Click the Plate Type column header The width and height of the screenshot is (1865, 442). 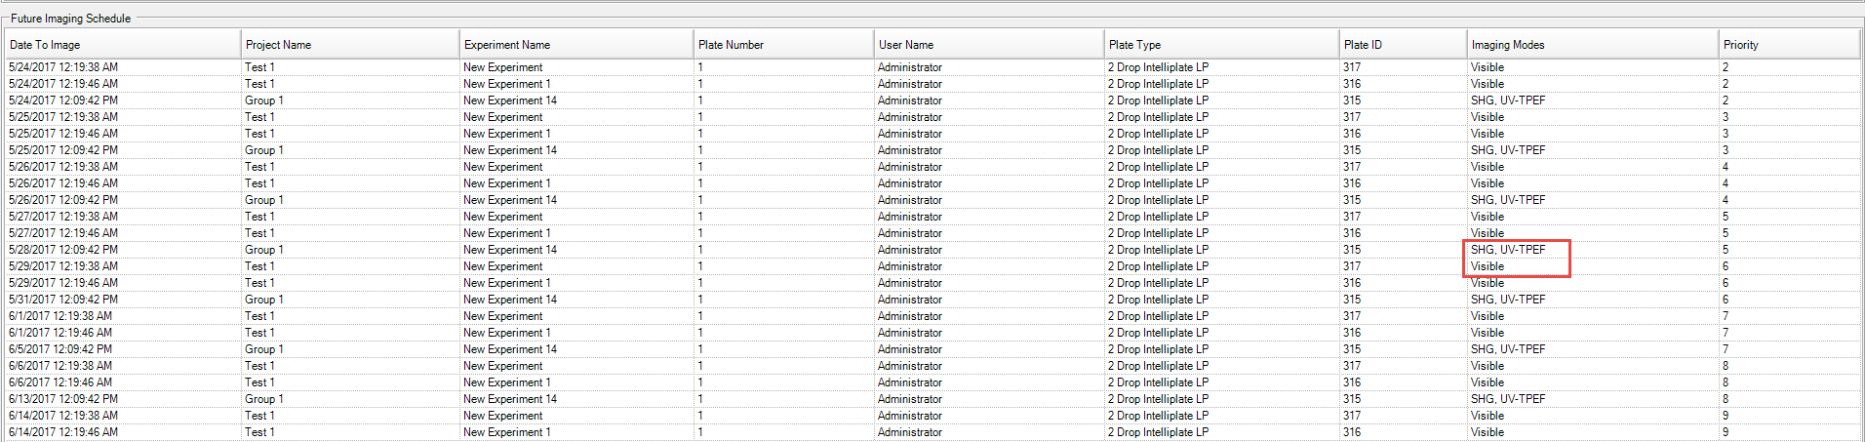tap(1134, 45)
